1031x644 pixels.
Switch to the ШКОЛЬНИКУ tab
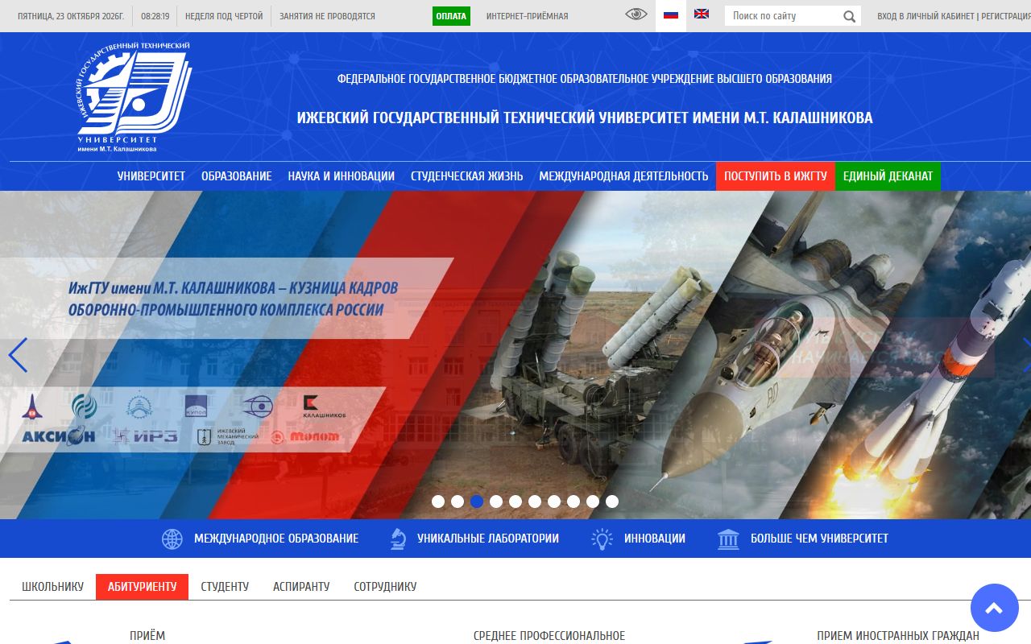click(x=52, y=587)
